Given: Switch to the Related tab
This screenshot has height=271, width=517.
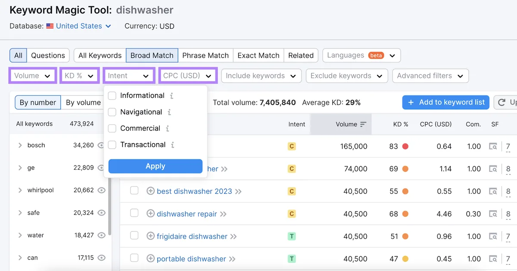Looking at the screenshot, I should [x=301, y=55].
